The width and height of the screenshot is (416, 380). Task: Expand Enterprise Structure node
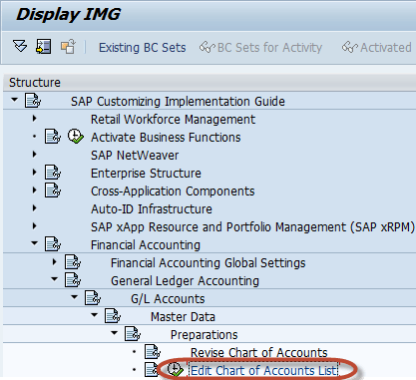(34, 172)
